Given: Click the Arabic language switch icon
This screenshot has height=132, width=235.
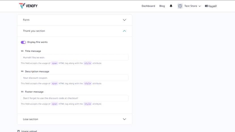Looking at the screenshot, I should click(x=207, y=6).
